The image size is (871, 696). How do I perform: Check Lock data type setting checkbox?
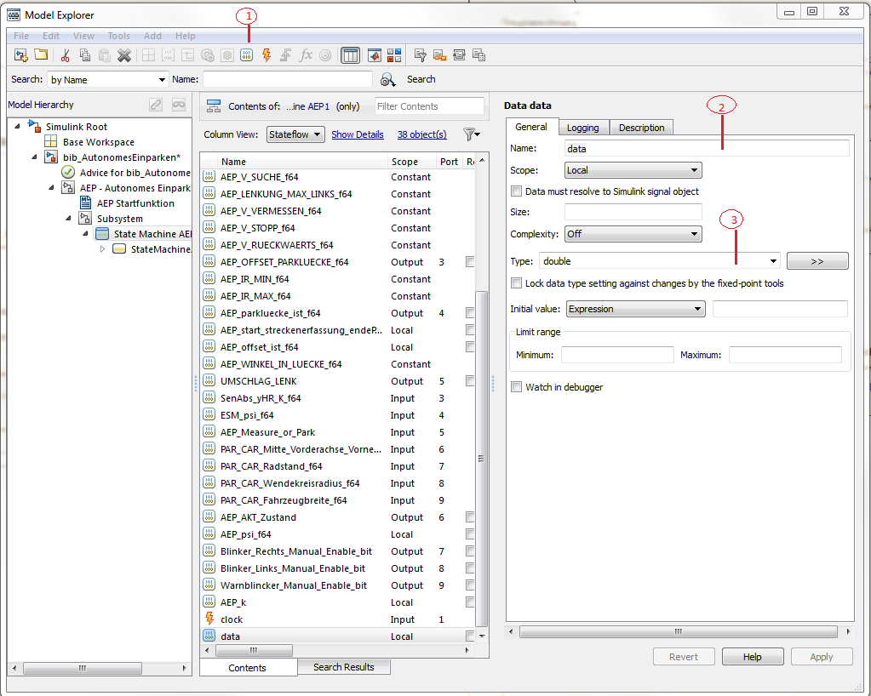pos(516,283)
